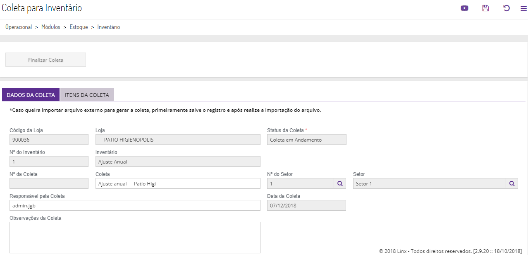Open Módulos breadcrumb link

click(51, 27)
